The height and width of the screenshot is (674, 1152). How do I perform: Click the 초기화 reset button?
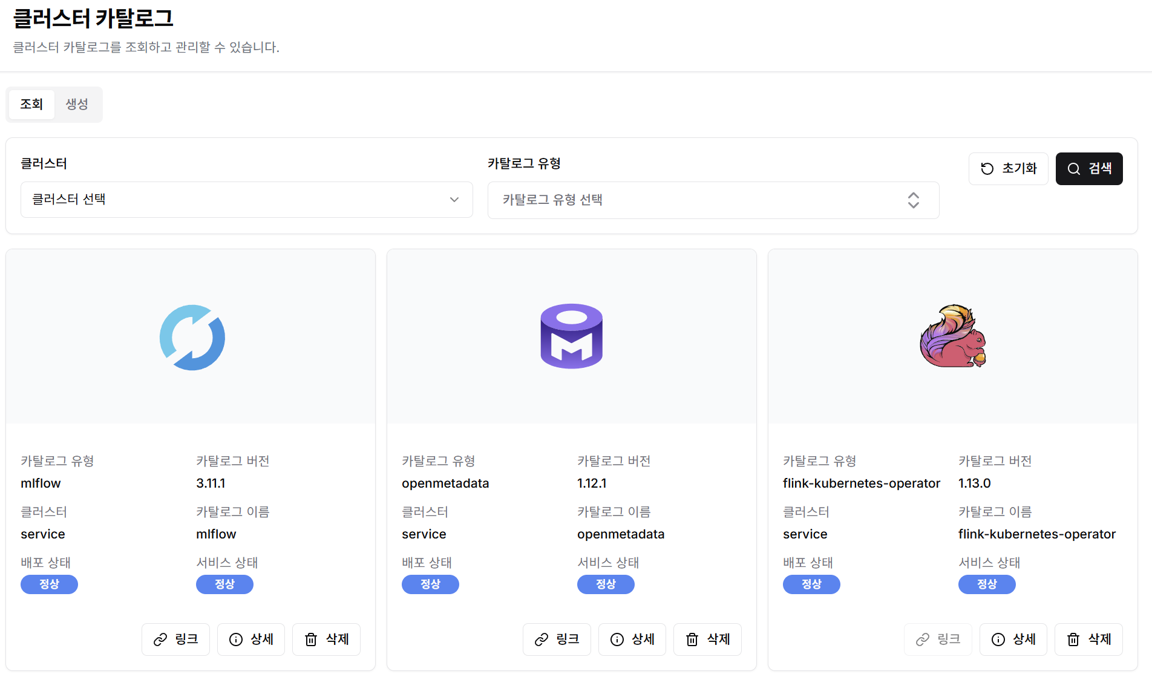(x=1009, y=169)
